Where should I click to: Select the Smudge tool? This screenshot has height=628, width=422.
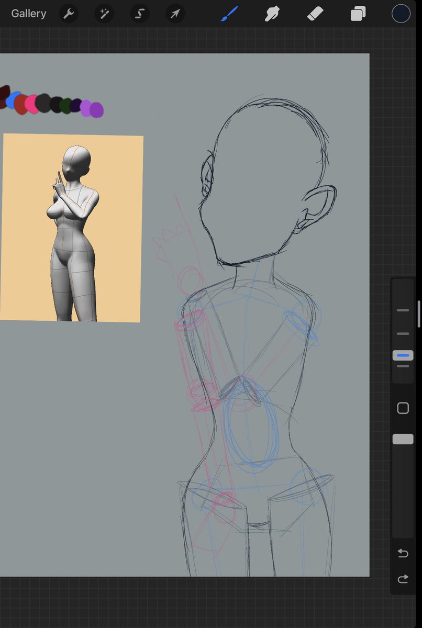pyautogui.click(x=272, y=14)
